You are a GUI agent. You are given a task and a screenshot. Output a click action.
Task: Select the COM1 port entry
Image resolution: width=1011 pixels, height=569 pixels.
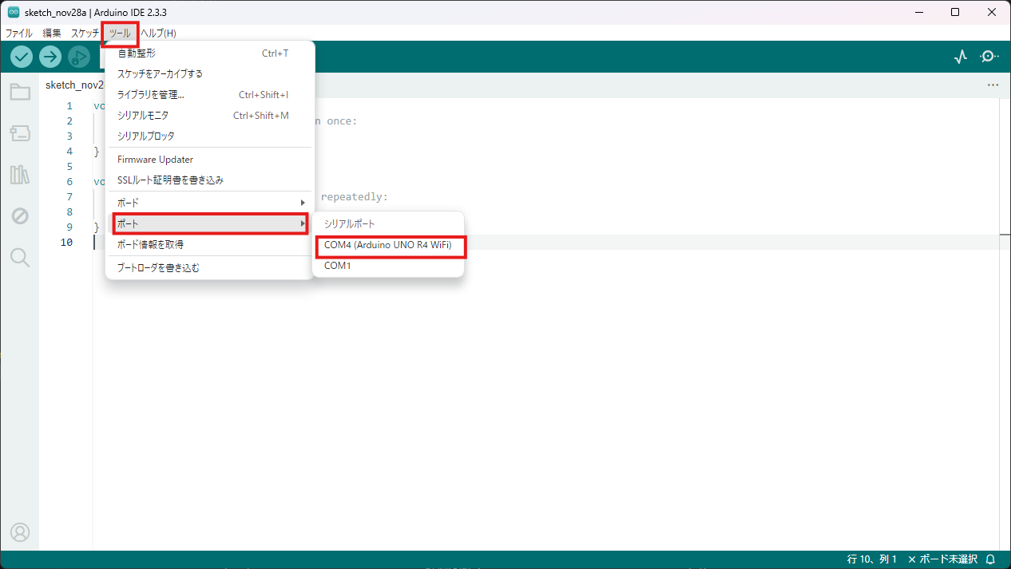338,266
